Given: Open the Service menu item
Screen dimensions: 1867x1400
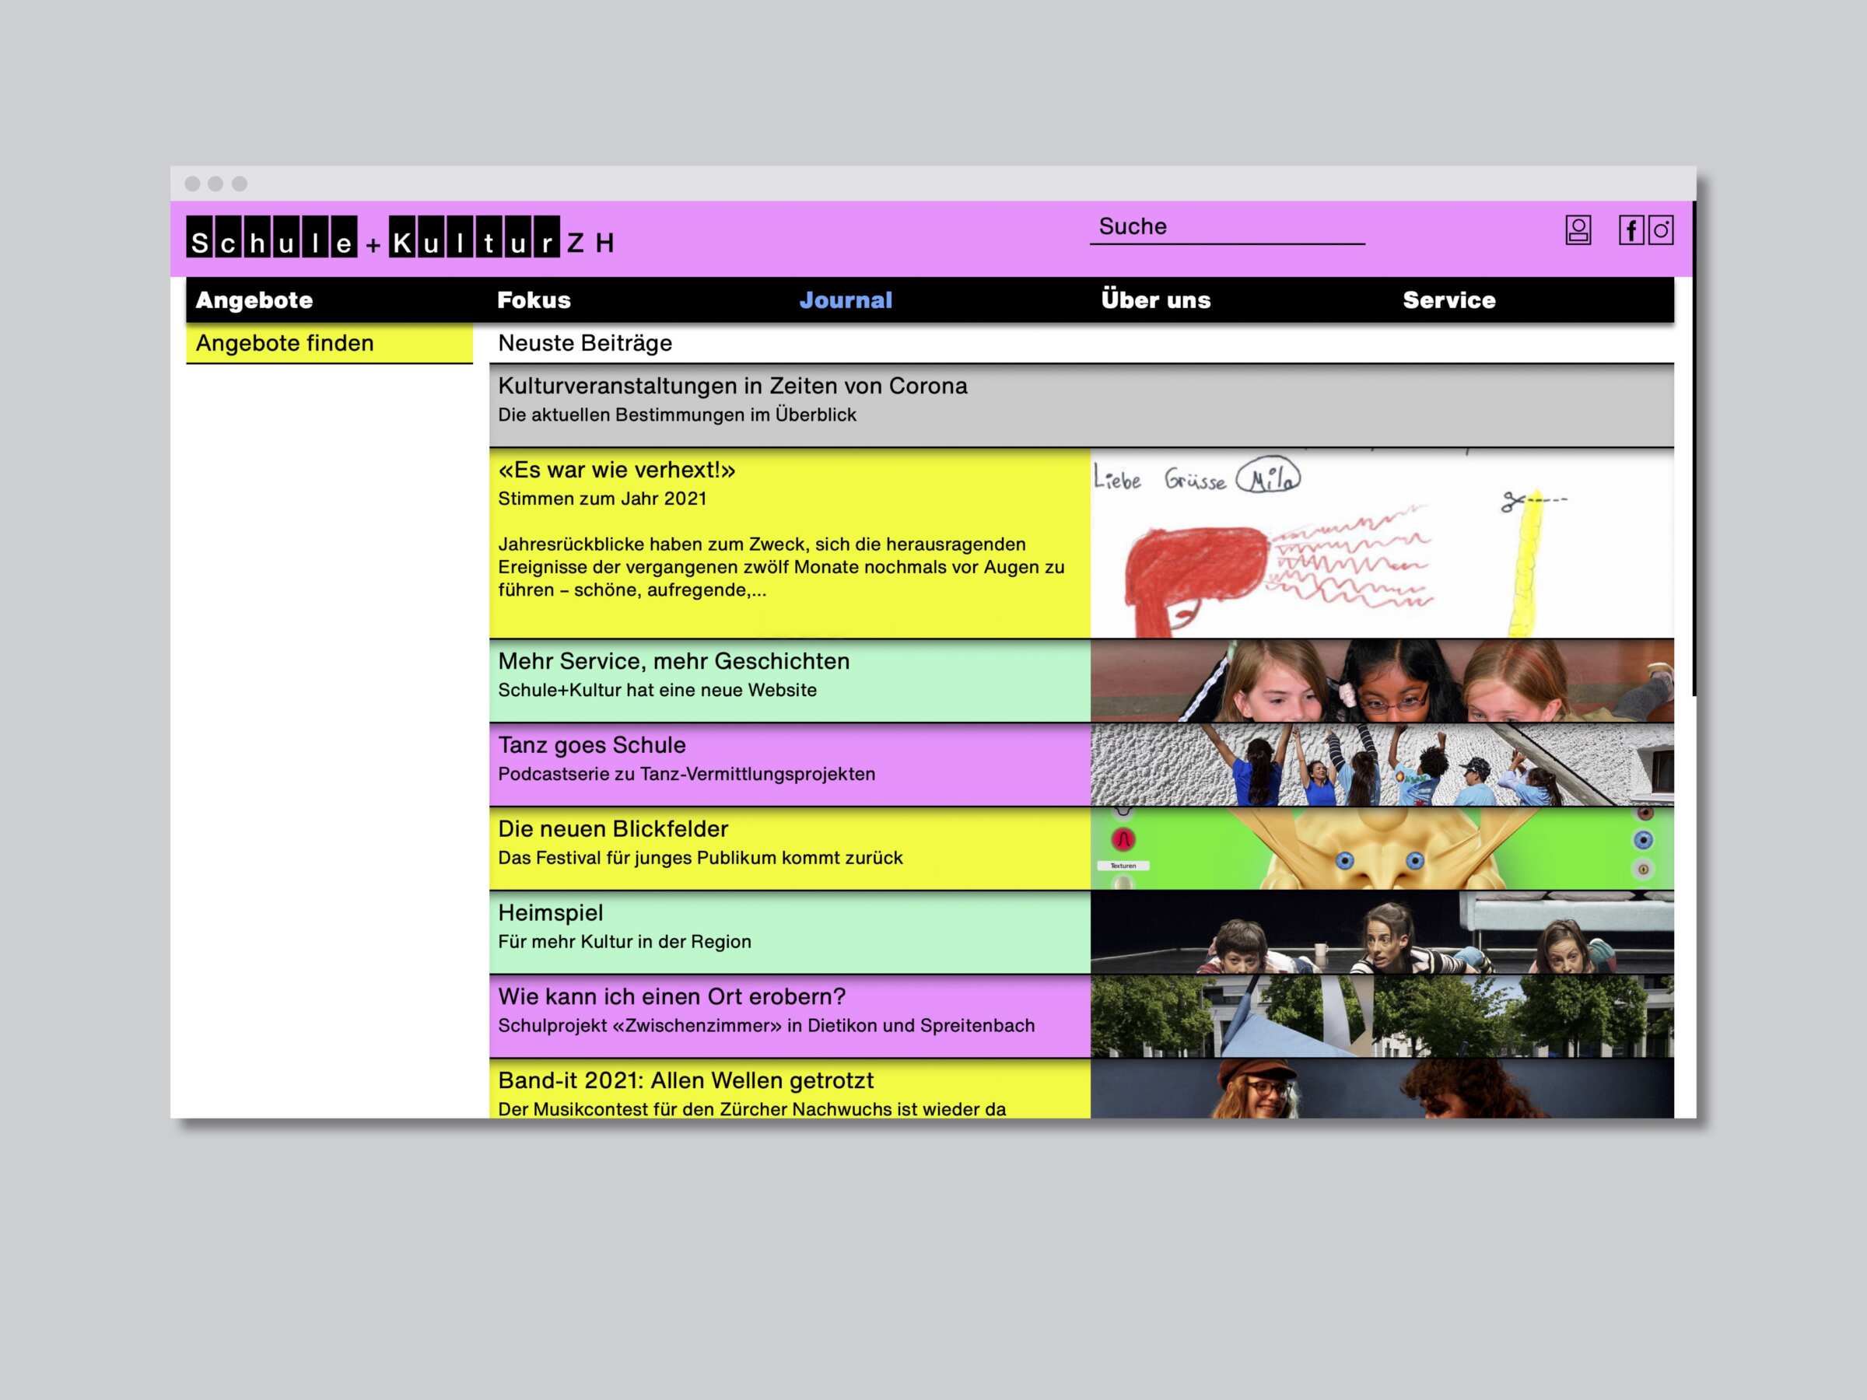Looking at the screenshot, I should point(1448,300).
